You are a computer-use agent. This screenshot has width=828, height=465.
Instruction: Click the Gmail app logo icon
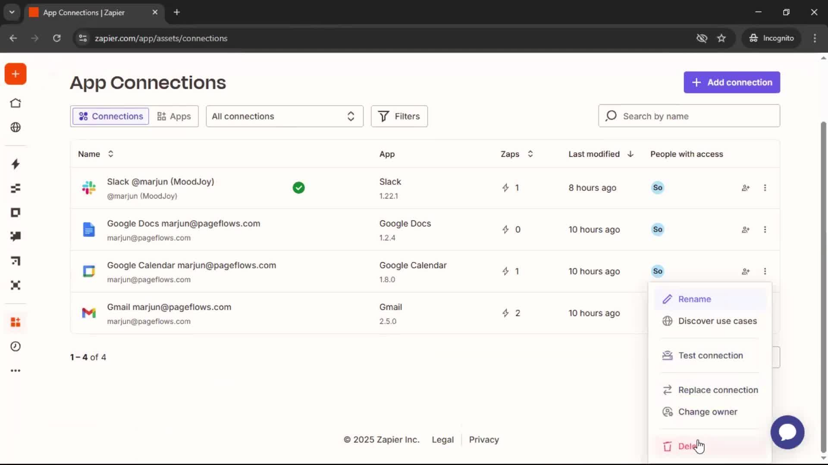89,313
